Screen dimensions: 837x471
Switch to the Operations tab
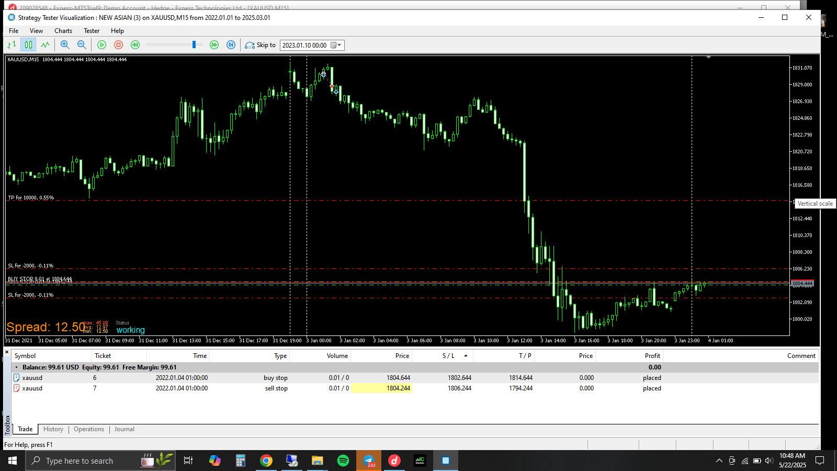click(x=89, y=429)
